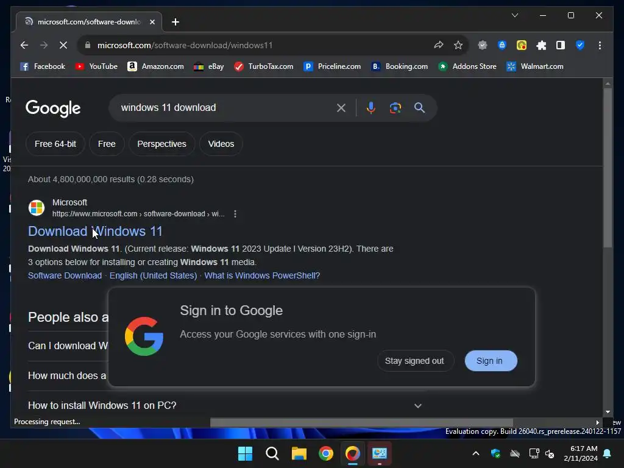The width and height of the screenshot is (624, 468).
Task: Open a new tab with plus button
Action: pos(175,22)
